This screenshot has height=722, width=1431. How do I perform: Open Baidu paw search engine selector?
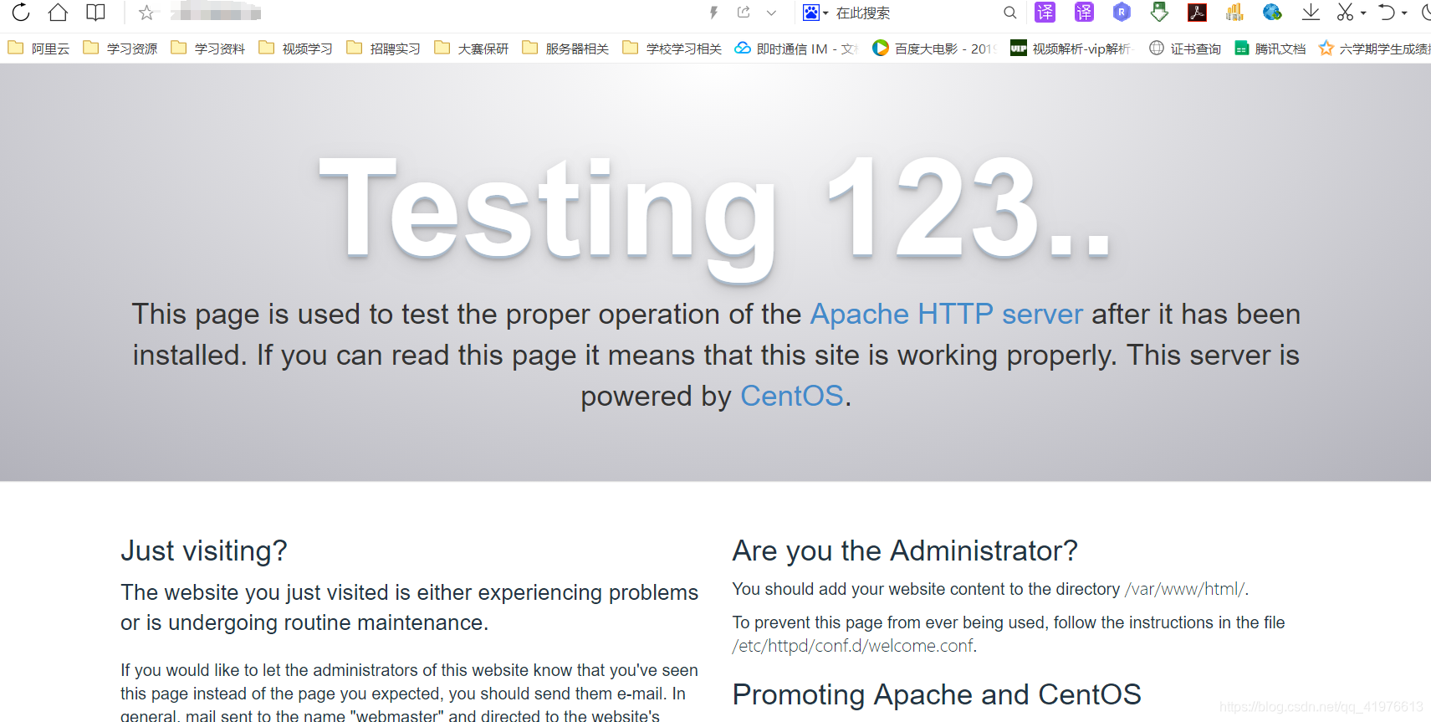pyautogui.click(x=815, y=13)
